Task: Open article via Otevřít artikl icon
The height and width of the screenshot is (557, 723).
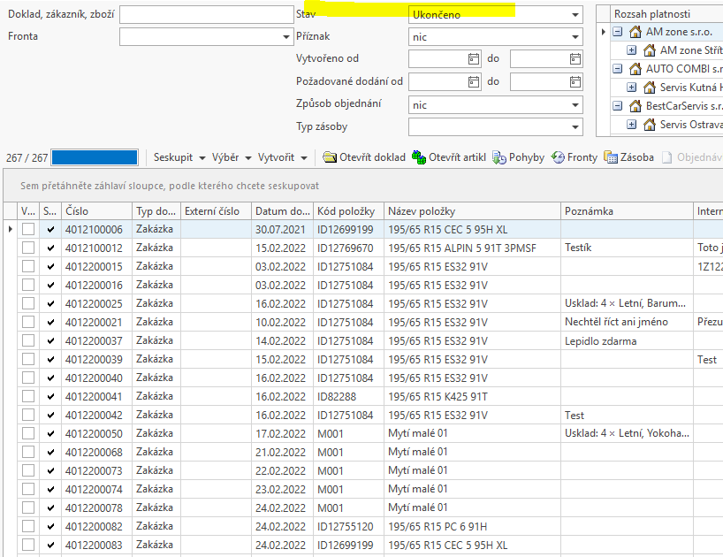Action: (419, 157)
